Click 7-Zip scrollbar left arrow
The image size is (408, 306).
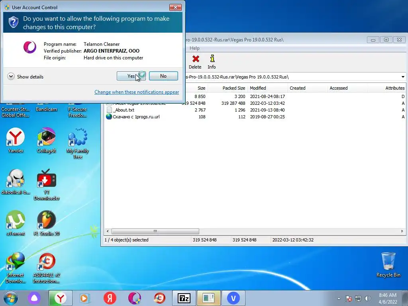coord(108,231)
